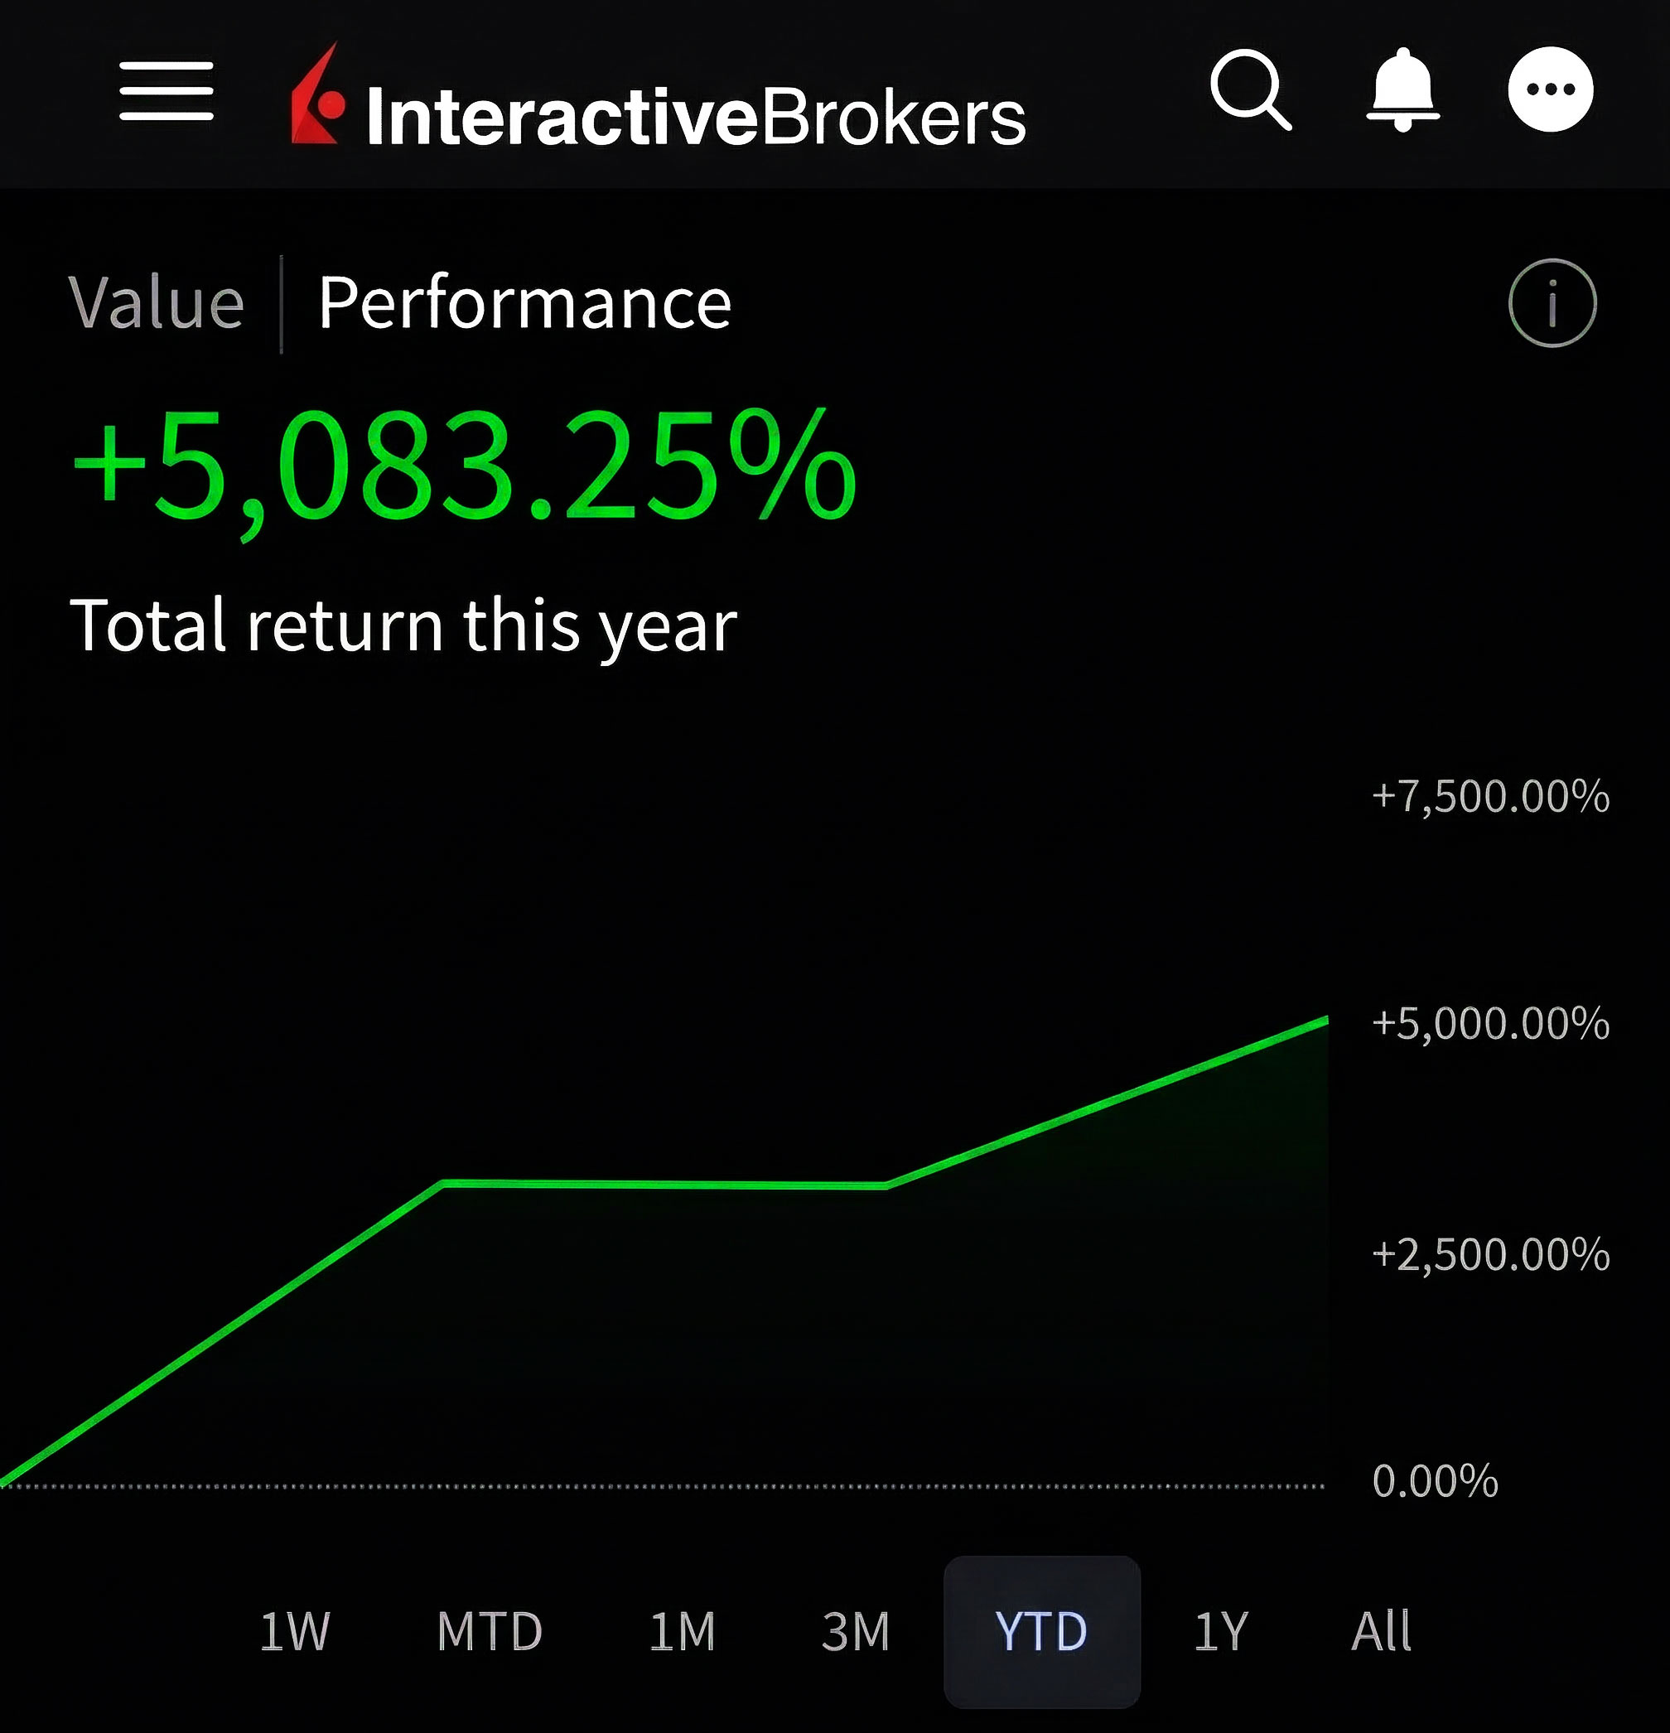Click the Total return this year label

[403, 626]
